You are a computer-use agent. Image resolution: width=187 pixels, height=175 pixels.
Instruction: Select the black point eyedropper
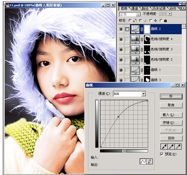click(164, 147)
